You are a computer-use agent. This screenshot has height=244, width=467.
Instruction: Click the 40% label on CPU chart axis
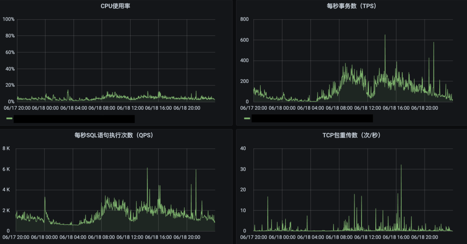click(10, 69)
